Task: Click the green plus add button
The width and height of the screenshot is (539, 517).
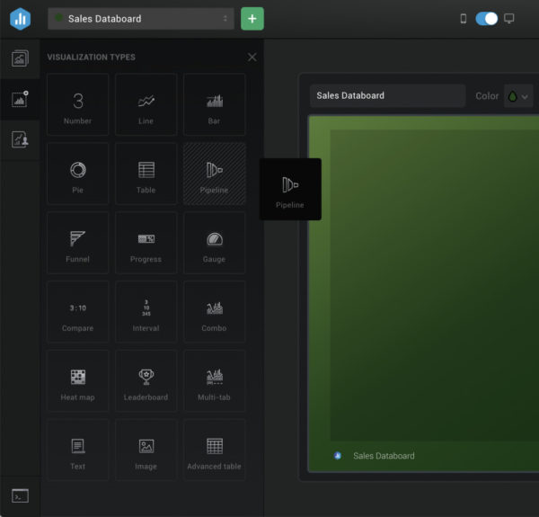Action: (x=252, y=19)
